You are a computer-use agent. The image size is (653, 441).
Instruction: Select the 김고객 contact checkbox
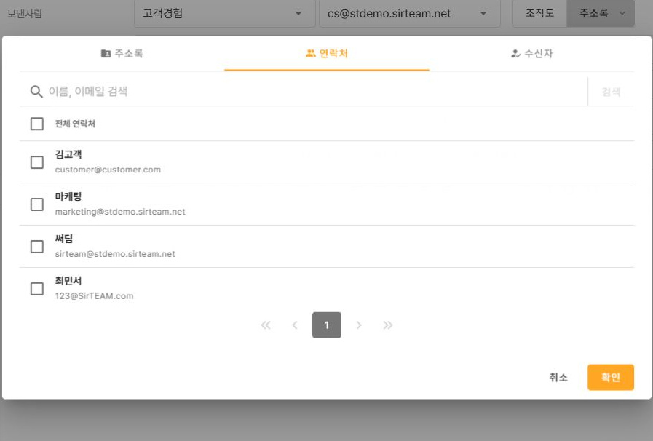tap(37, 162)
